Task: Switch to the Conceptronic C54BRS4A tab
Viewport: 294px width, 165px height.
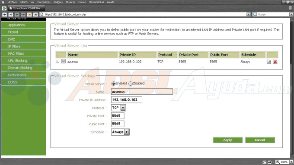Action: pos(26,8)
